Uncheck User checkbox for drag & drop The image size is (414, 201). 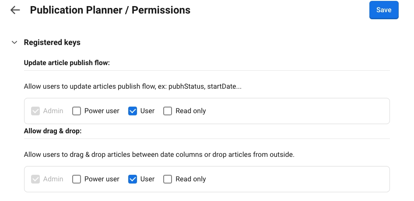[x=133, y=179]
